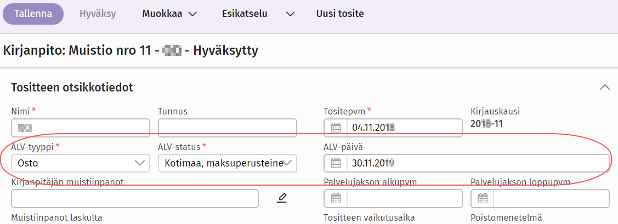The height and width of the screenshot is (224, 618).
Task: Click the Poistomenetelmä label
Action: 507,217
